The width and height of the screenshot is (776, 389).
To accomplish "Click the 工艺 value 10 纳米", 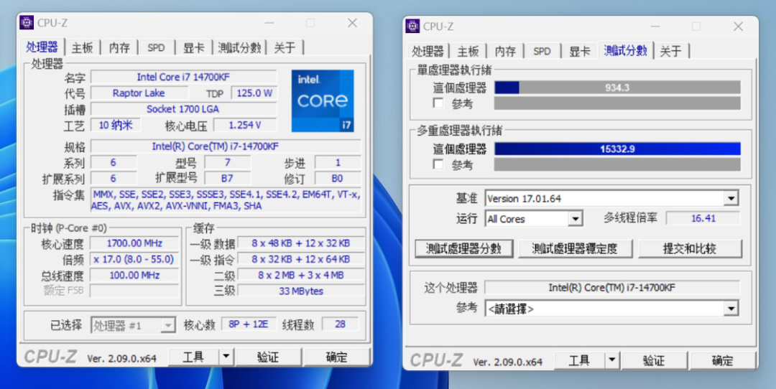I will pyautogui.click(x=116, y=125).
